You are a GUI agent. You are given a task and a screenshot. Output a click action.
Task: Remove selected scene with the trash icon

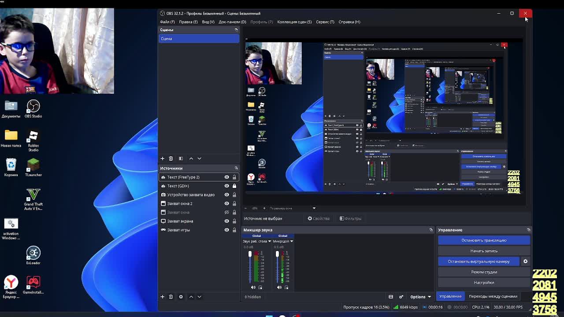pos(171,158)
